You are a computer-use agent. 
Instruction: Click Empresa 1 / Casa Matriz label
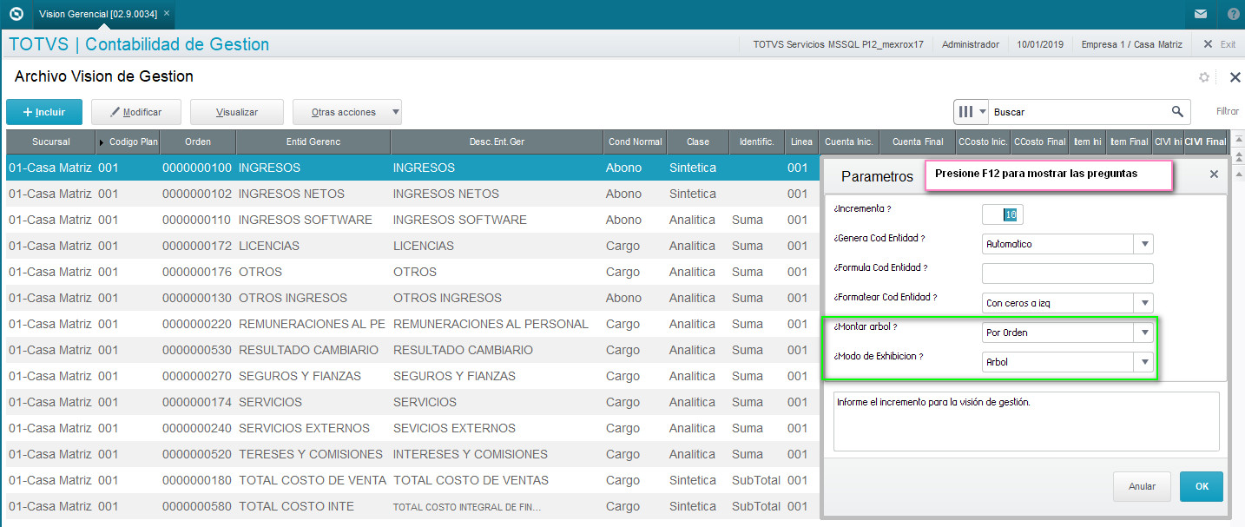point(1131,44)
